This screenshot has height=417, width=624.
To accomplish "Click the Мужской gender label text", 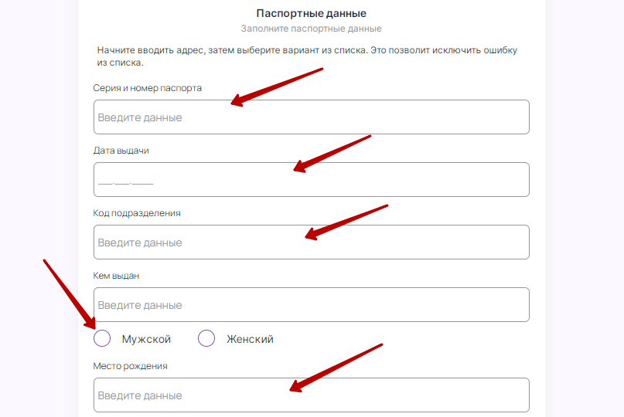I will coord(146,339).
